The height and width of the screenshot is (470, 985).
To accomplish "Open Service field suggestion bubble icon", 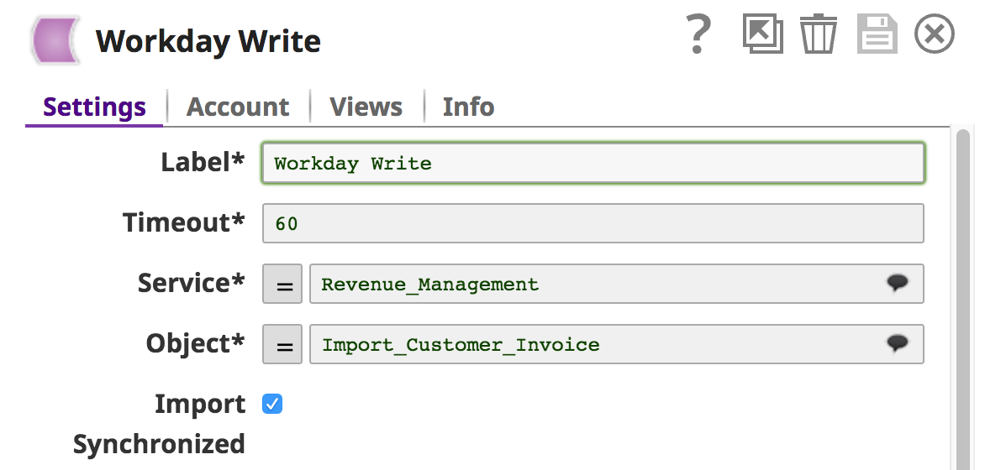I will (x=898, y=283).
